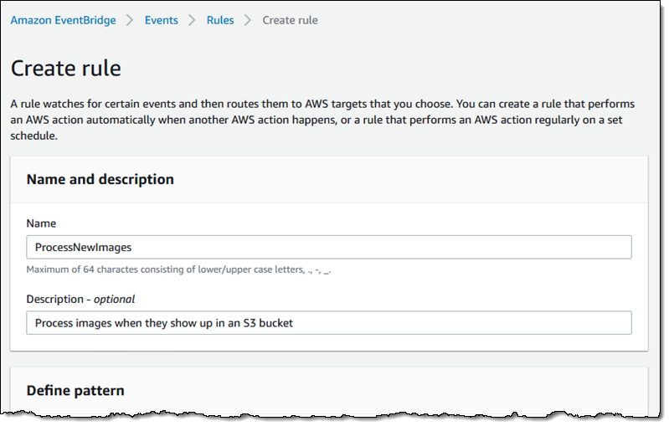Click the 'Create rule' breadcrumb item

tap(290, 20)
